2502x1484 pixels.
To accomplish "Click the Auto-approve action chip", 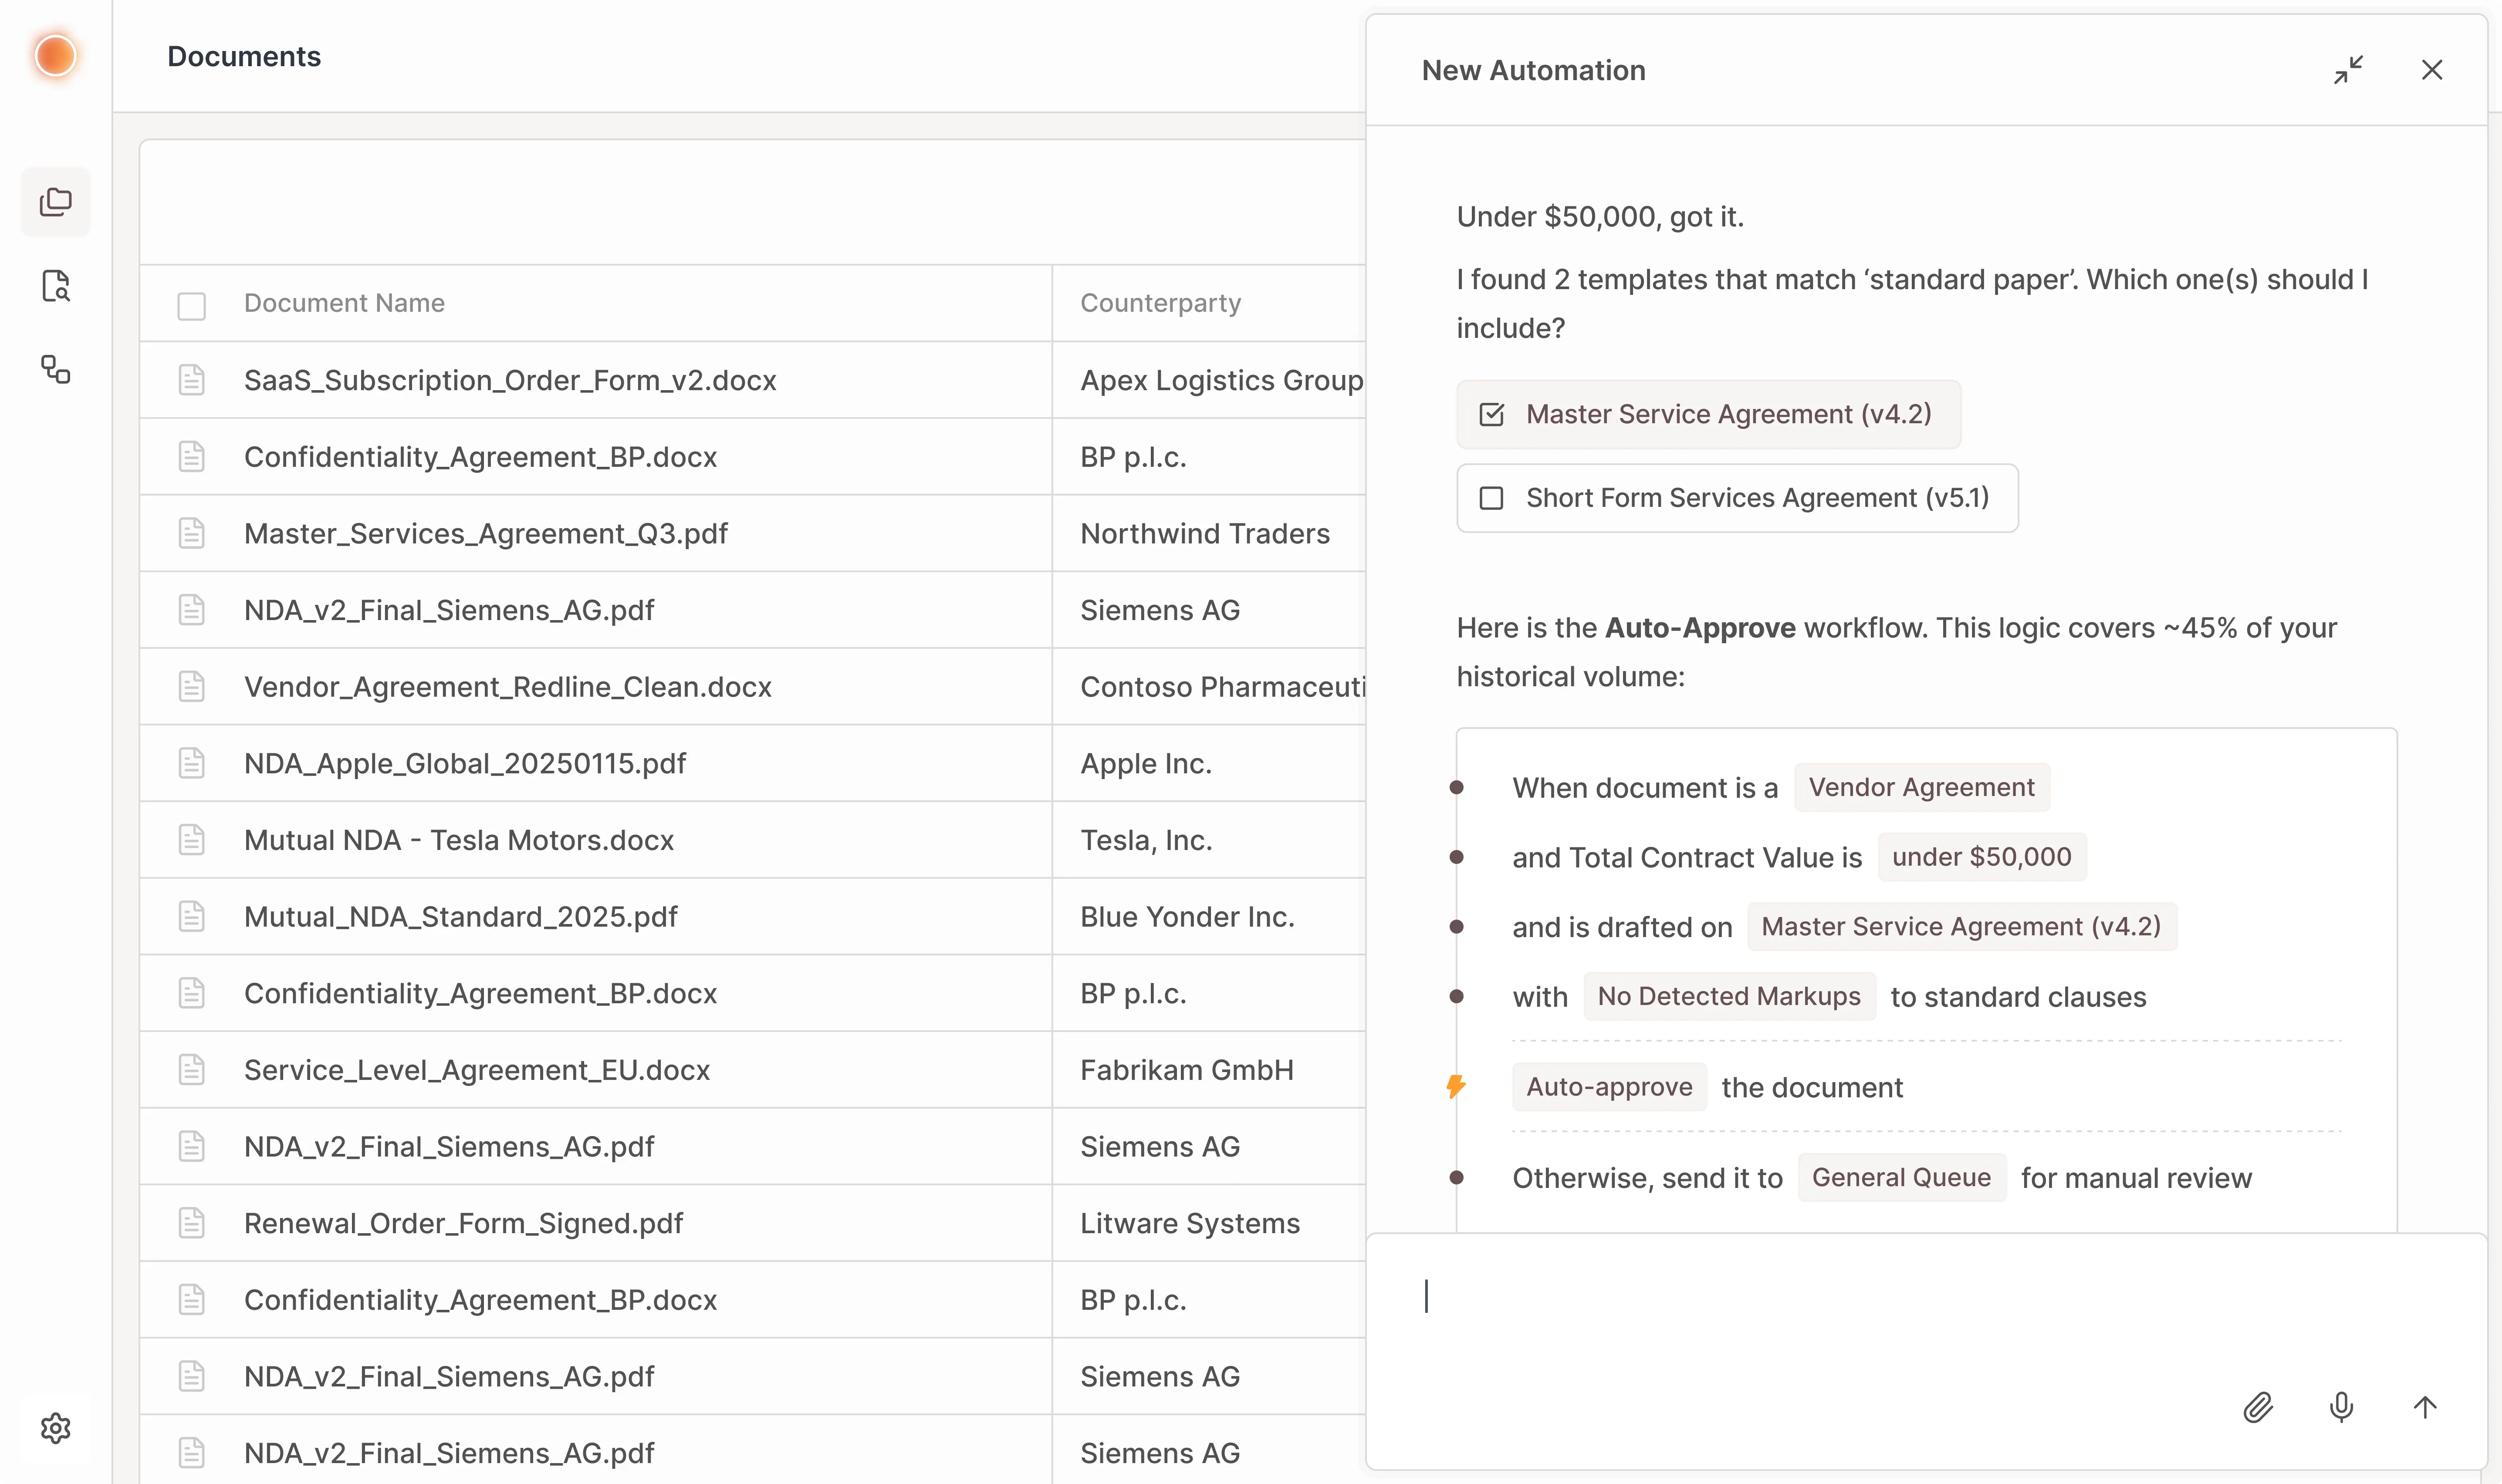I will [1608, 1087].
